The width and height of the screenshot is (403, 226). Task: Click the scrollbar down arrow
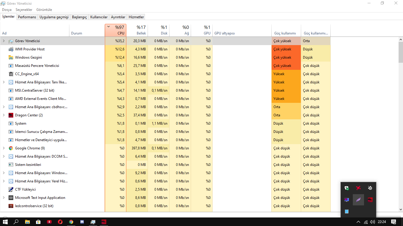401,209
